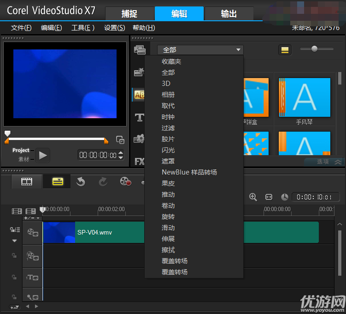Select the 手风琴 transition thumbnail
Image resolution: width=346 pixels, height=314 pixels.
coord(304,97)
